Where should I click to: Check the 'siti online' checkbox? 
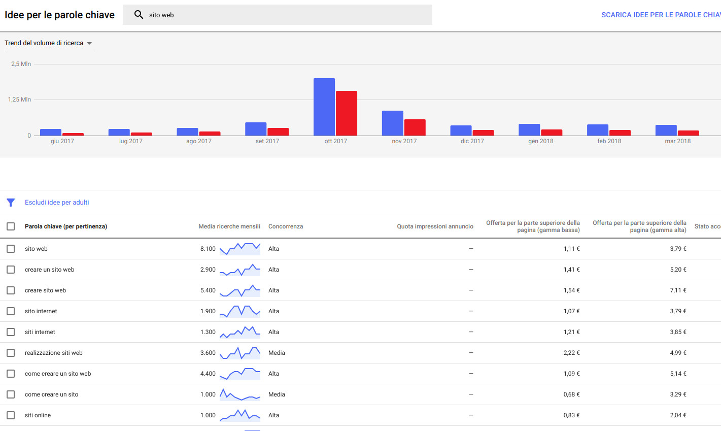pyautogui.click(x=11, y=415)
